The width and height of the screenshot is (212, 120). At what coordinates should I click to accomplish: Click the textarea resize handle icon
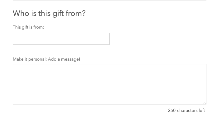205,103
